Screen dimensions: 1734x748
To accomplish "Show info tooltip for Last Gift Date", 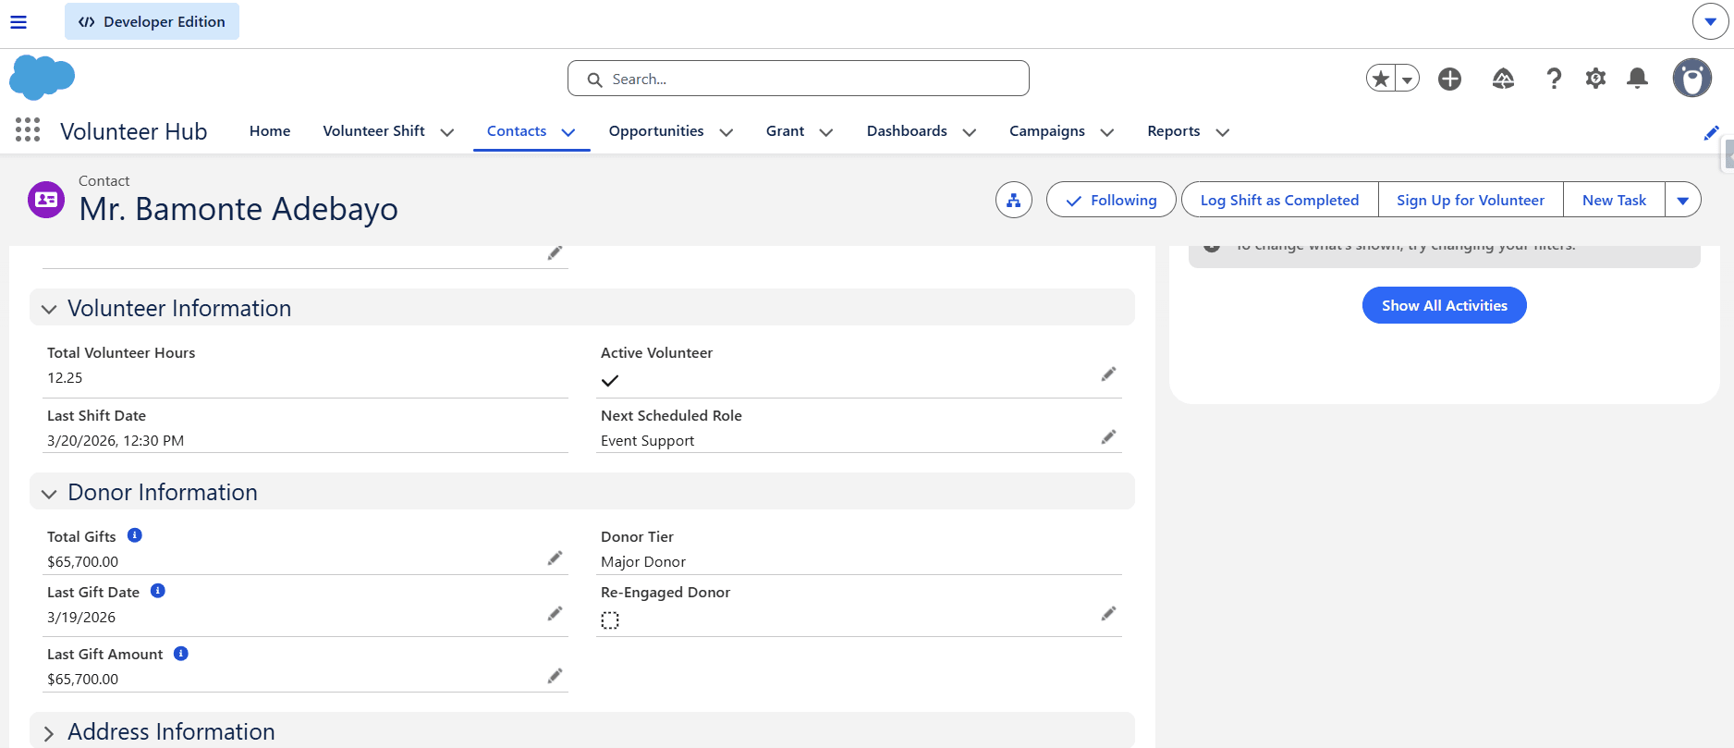I will (x=158, y=591).
